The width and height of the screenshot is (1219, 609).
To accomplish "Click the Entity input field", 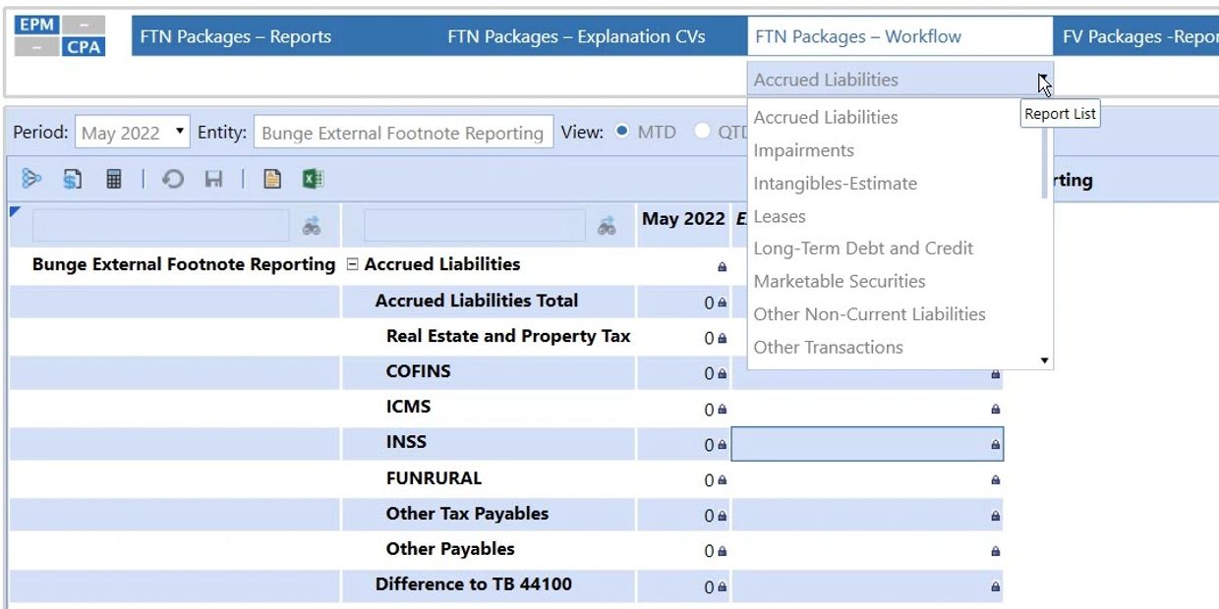I will coord(402,133).
